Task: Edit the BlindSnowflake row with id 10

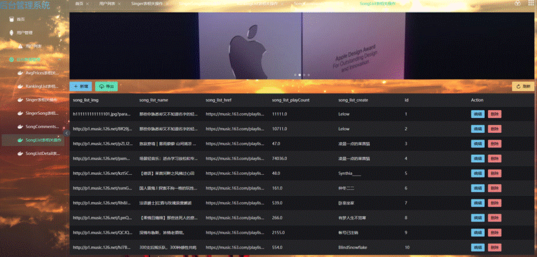Action: coord(477,248)
